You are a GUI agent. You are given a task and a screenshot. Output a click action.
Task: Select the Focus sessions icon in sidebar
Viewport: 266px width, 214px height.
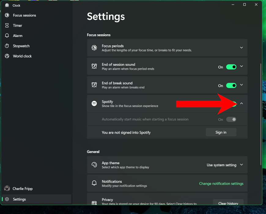[x=7, y=15]
